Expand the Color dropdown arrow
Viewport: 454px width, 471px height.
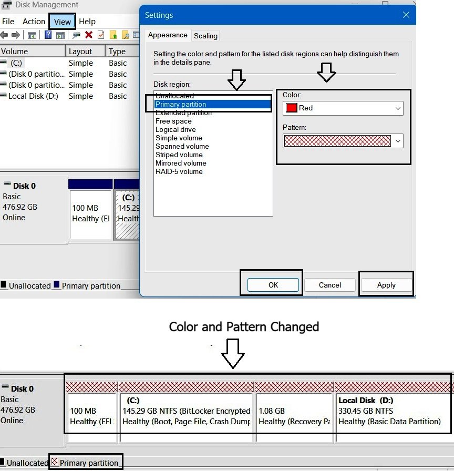coord(398,108)
